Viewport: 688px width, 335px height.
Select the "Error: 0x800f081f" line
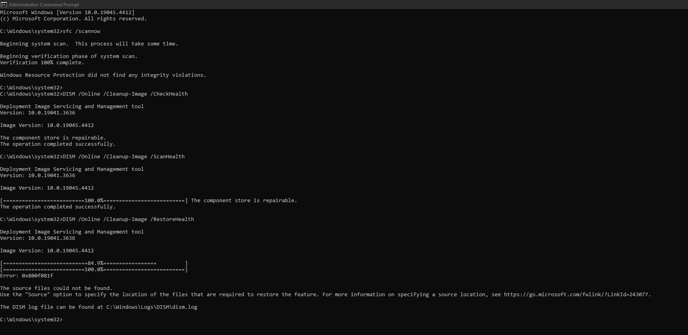point(27,276)
